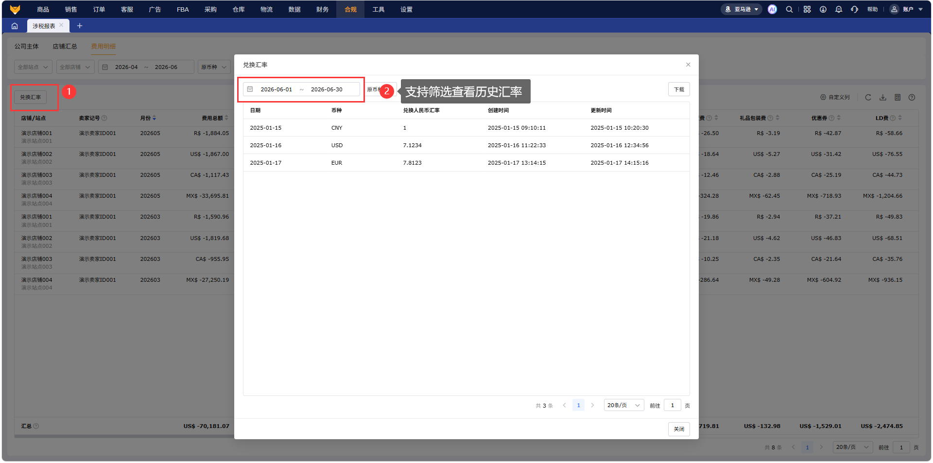This screenshot has width=933, height=463.
Task: Sort by the 优惠券 column arrows
Action: 839,118
